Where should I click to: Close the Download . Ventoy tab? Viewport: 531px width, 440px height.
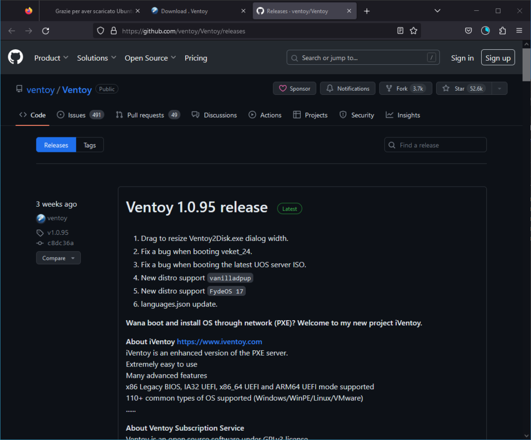(x=244, y=11)
